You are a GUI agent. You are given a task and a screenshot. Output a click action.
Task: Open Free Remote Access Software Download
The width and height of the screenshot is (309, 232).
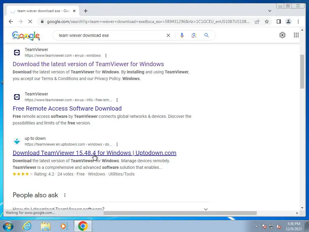tap(67, 108)
